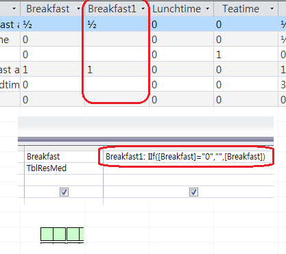Screen dimensions: 286x254
Task: Click the 0 in Lunchtime first row
Action: click(x=154, y=25)
